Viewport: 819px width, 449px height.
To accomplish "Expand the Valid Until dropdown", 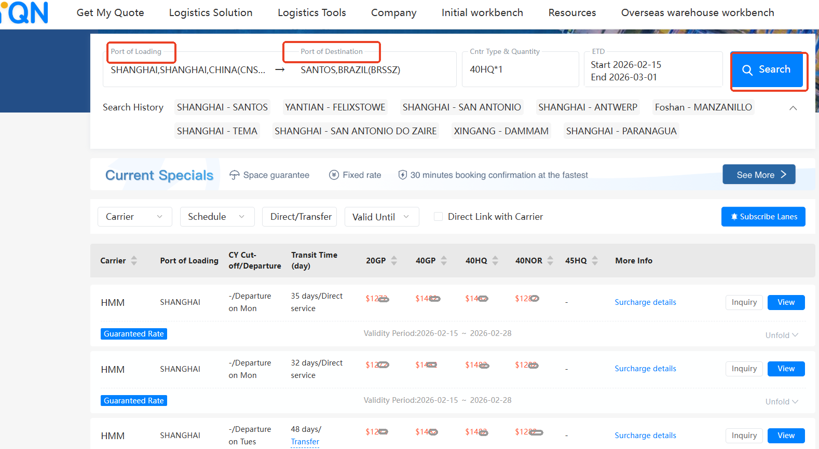I will (381, 217).
